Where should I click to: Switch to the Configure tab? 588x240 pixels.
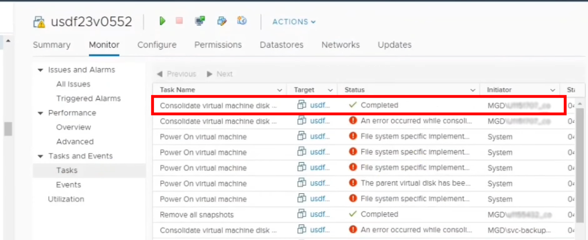[x=157, y=45]
